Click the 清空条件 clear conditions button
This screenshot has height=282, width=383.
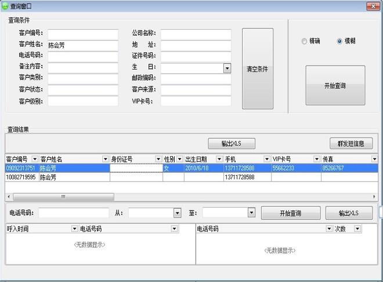pos(257,69)
